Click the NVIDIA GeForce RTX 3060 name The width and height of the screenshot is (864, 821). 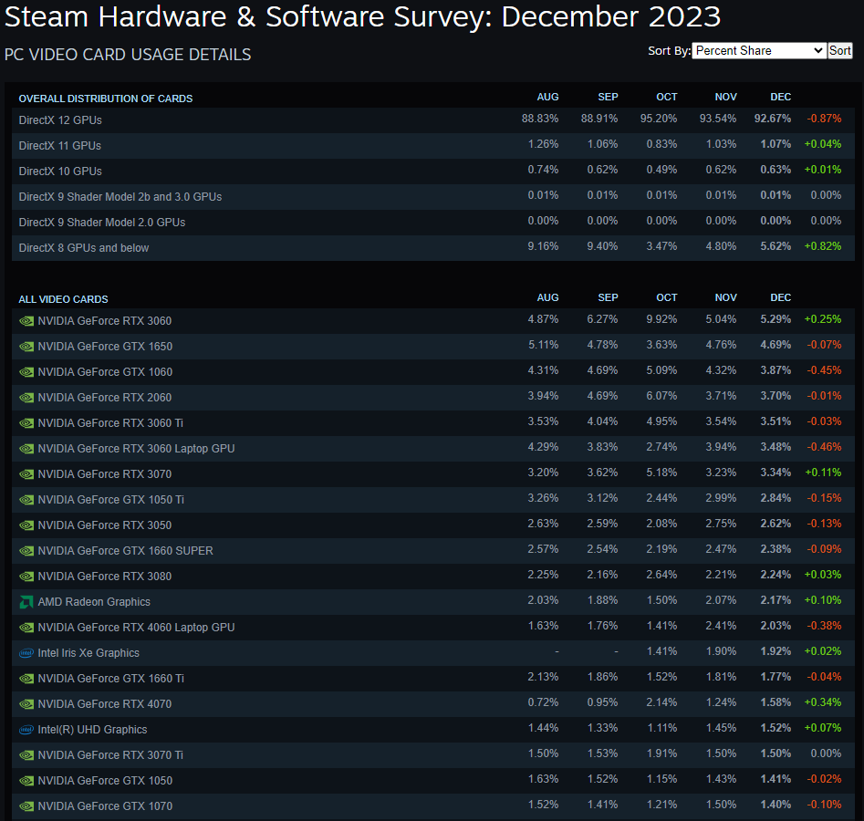tap(105, 321)
